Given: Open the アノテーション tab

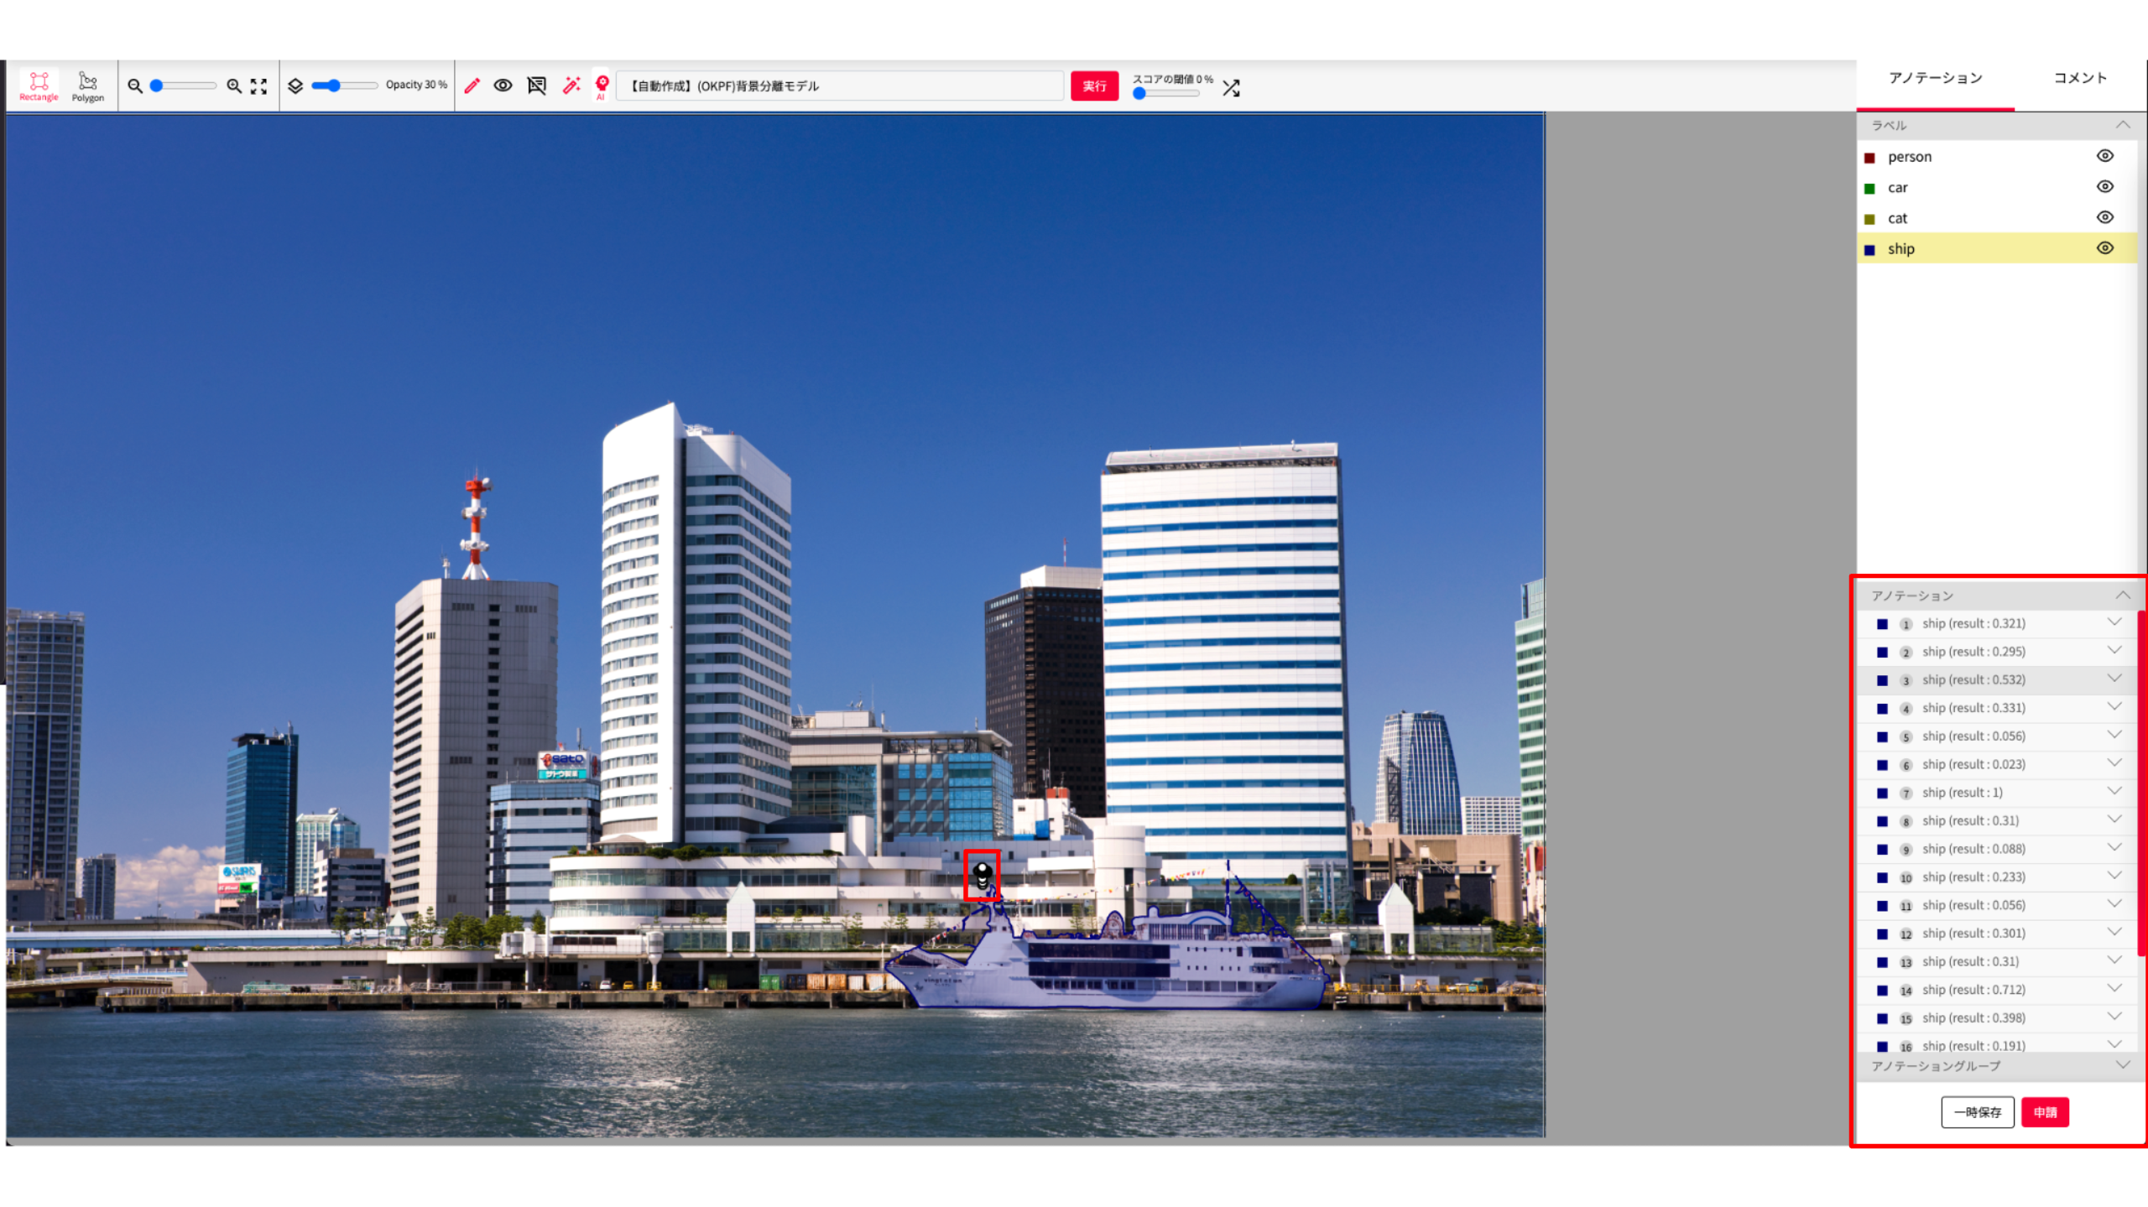Looking at the screenshot, I should [1935, 78].
